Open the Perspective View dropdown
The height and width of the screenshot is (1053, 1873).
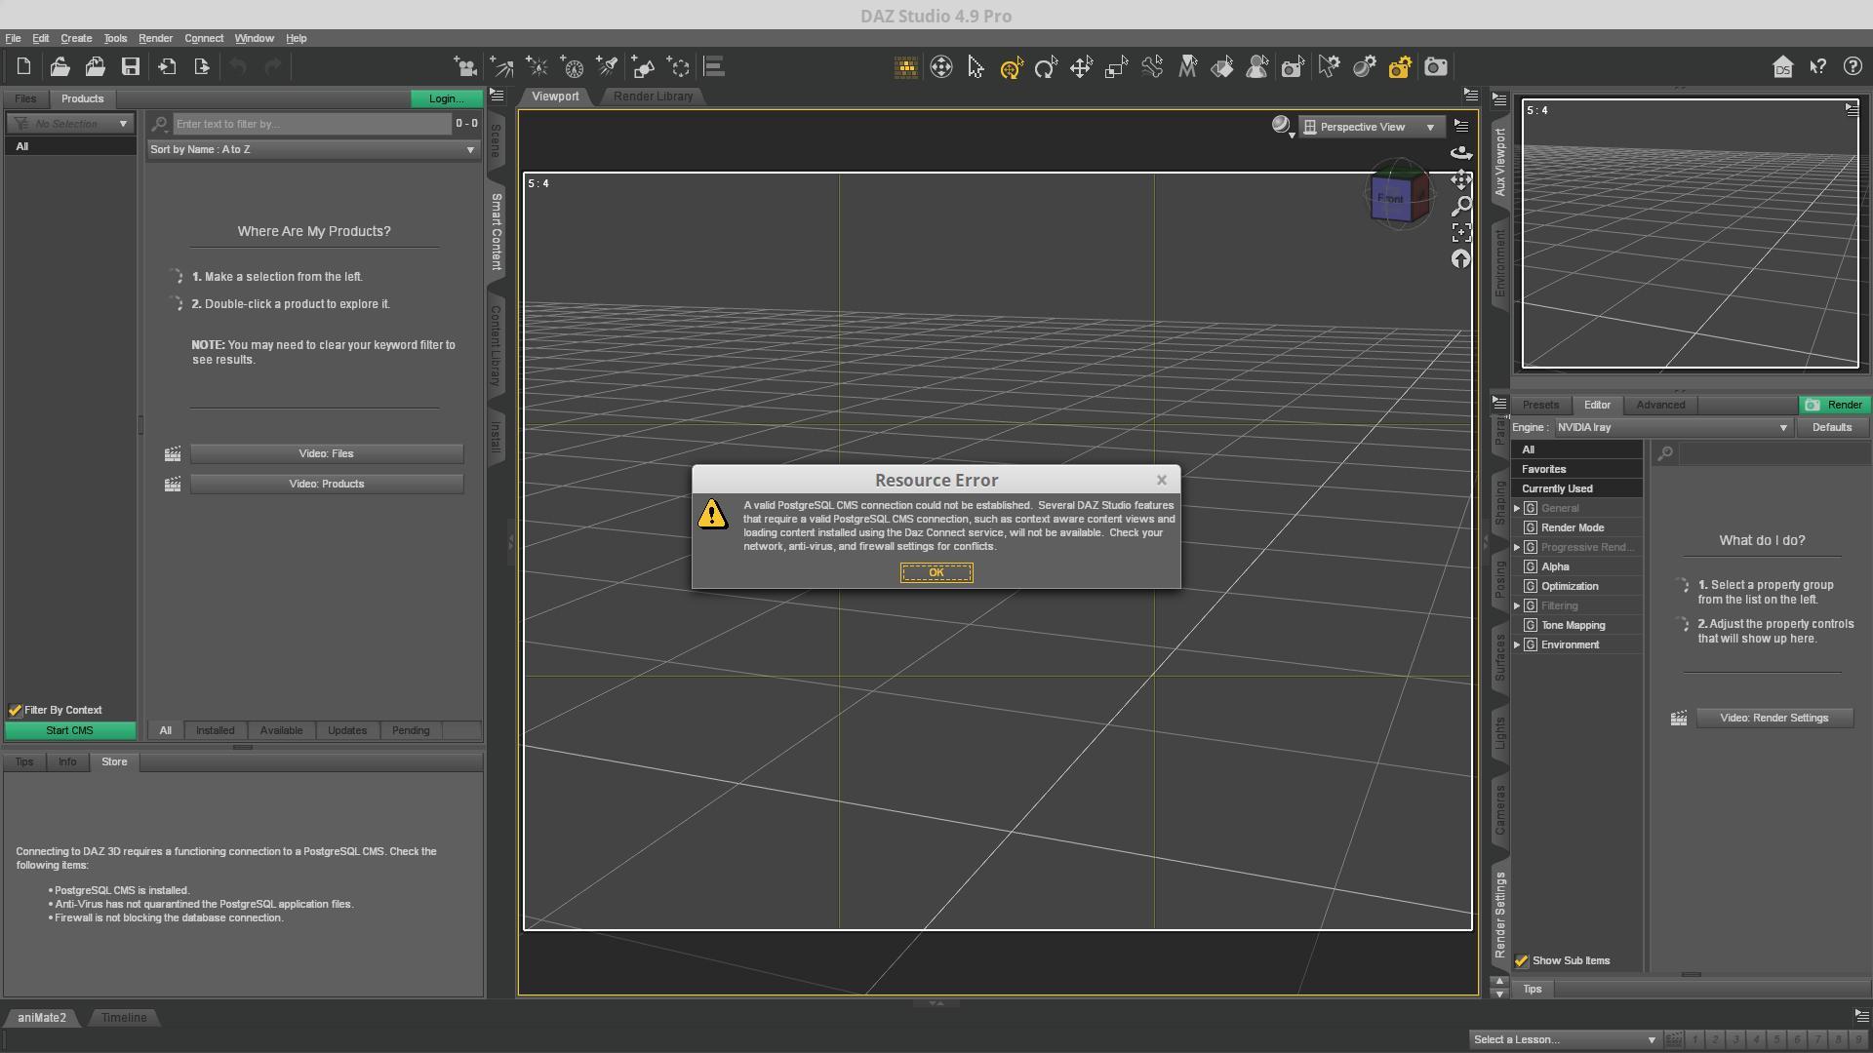[x=1371, y=127]
